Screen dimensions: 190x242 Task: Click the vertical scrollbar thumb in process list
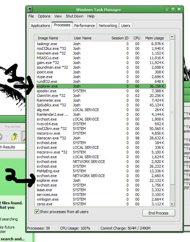click(x=172, y=112)
